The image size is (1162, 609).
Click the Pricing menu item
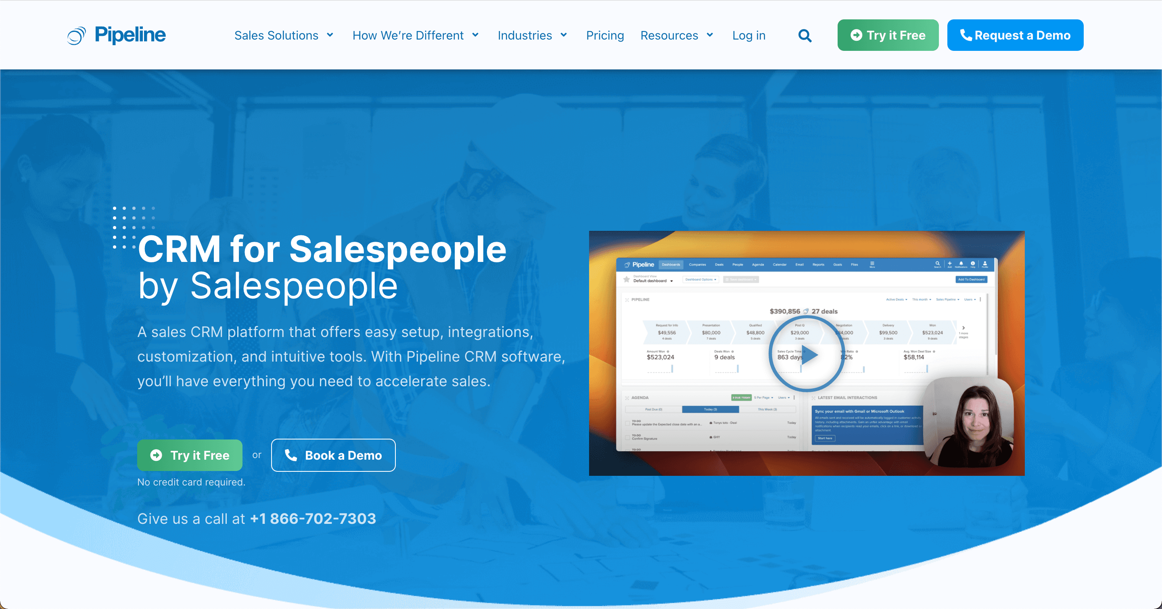(605, 35)
